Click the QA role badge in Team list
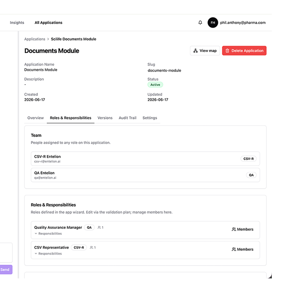 (251, 175)
